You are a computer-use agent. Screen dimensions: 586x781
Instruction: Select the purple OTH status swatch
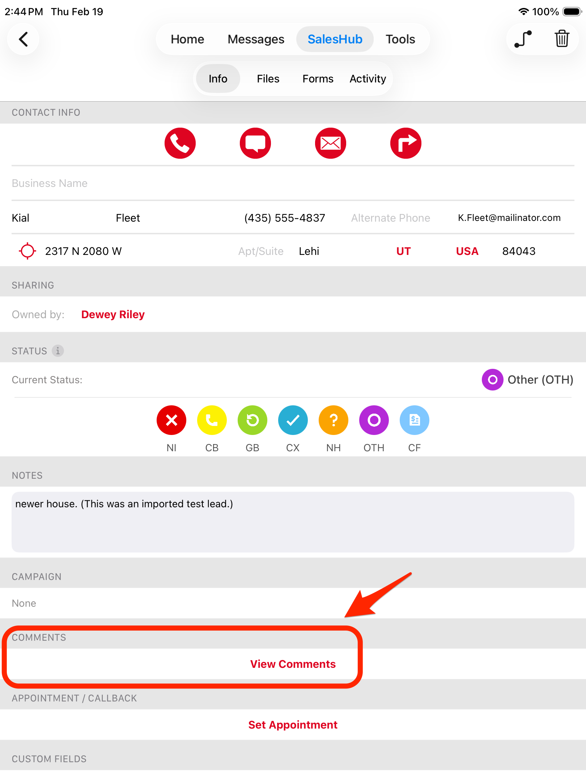click(374, 420)
